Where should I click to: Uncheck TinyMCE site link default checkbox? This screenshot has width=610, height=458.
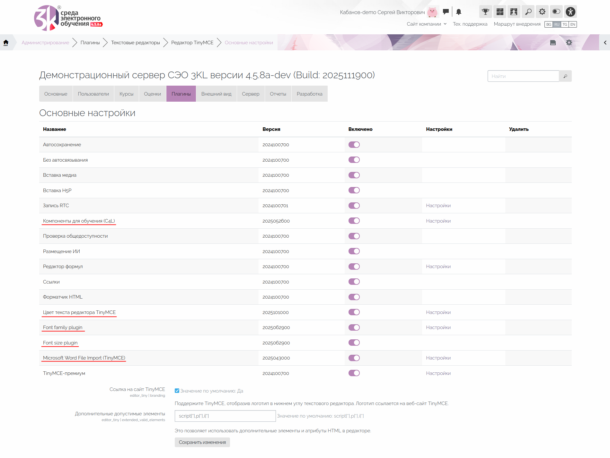tap(177, 391)
